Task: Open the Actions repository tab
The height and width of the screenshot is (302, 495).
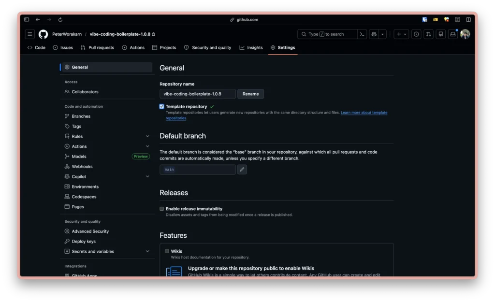Action: pyautogui.click(x=133, y=48)
